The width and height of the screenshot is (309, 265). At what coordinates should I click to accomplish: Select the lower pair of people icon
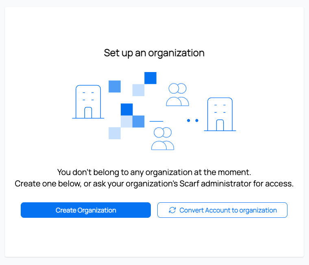pos(163,139)
